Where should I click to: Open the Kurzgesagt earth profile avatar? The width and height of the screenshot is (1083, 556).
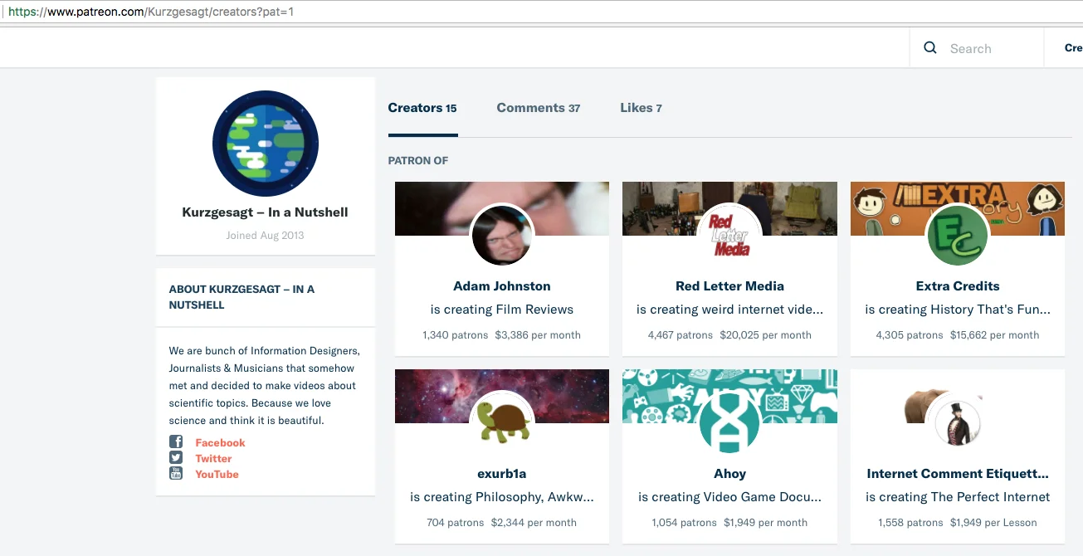pos(266,144)
